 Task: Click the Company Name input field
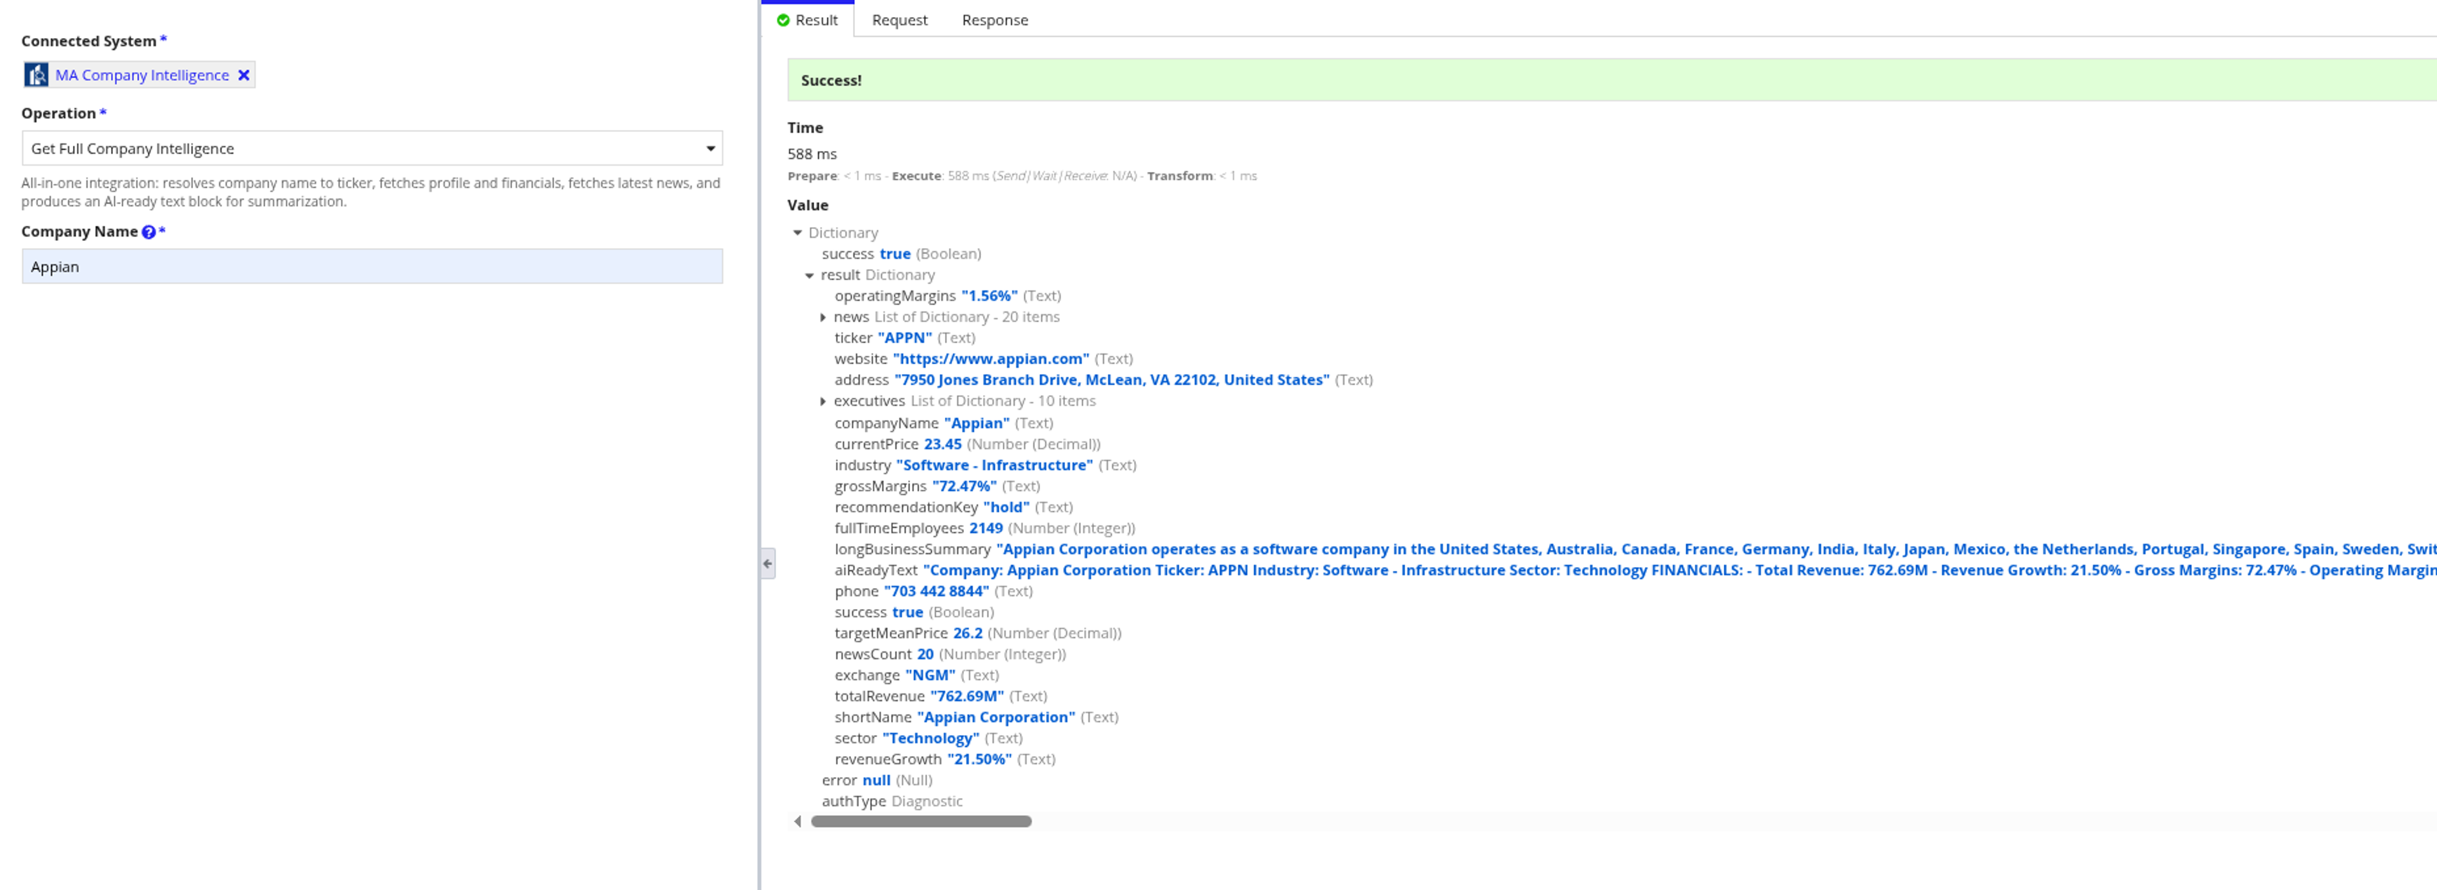tap(372, 266)
